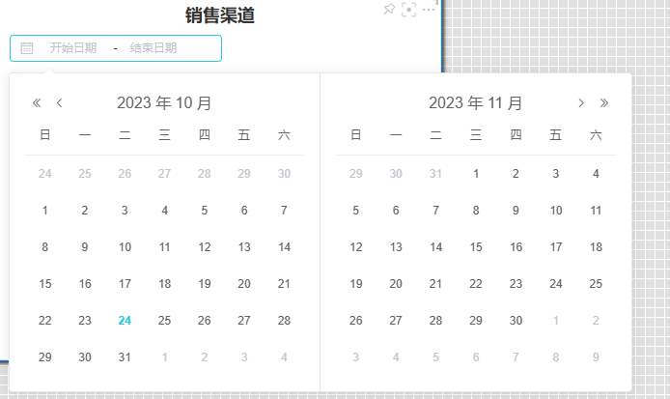Viewport: 670px width, 399px height.
Task: Choose November 1 in the right calendar
Action: point(476,174)
